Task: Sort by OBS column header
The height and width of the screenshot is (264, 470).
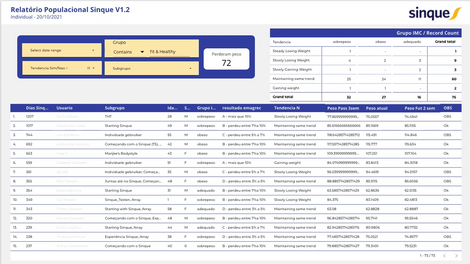Action: pyautogui.click(x=448, y=108)
